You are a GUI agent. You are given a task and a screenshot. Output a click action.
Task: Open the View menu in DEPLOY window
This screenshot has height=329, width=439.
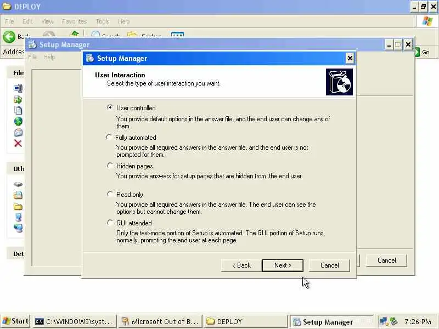(47, 21)
